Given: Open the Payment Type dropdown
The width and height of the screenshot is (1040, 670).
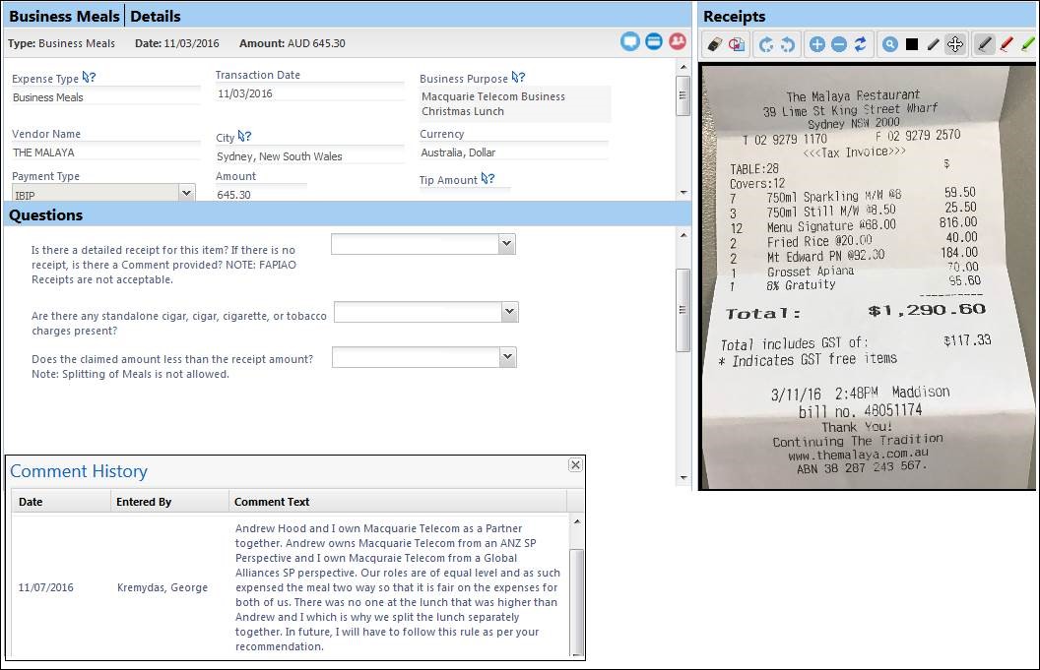Looking at the screenshot, I should tap(187, 194).
